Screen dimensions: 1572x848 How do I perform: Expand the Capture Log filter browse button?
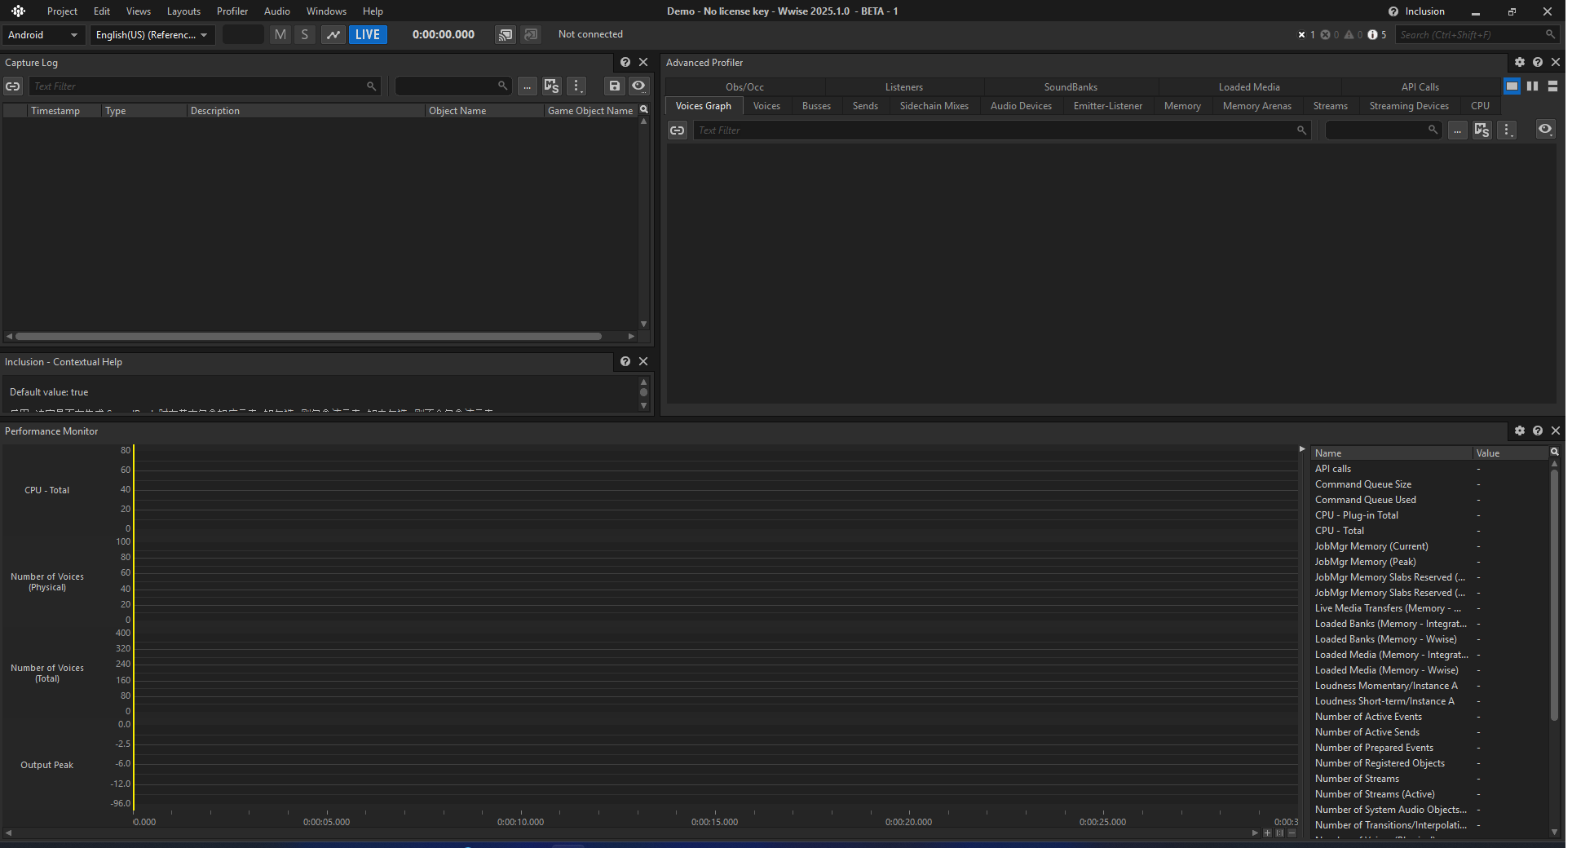pyautogui.click(x=528, y=86)
